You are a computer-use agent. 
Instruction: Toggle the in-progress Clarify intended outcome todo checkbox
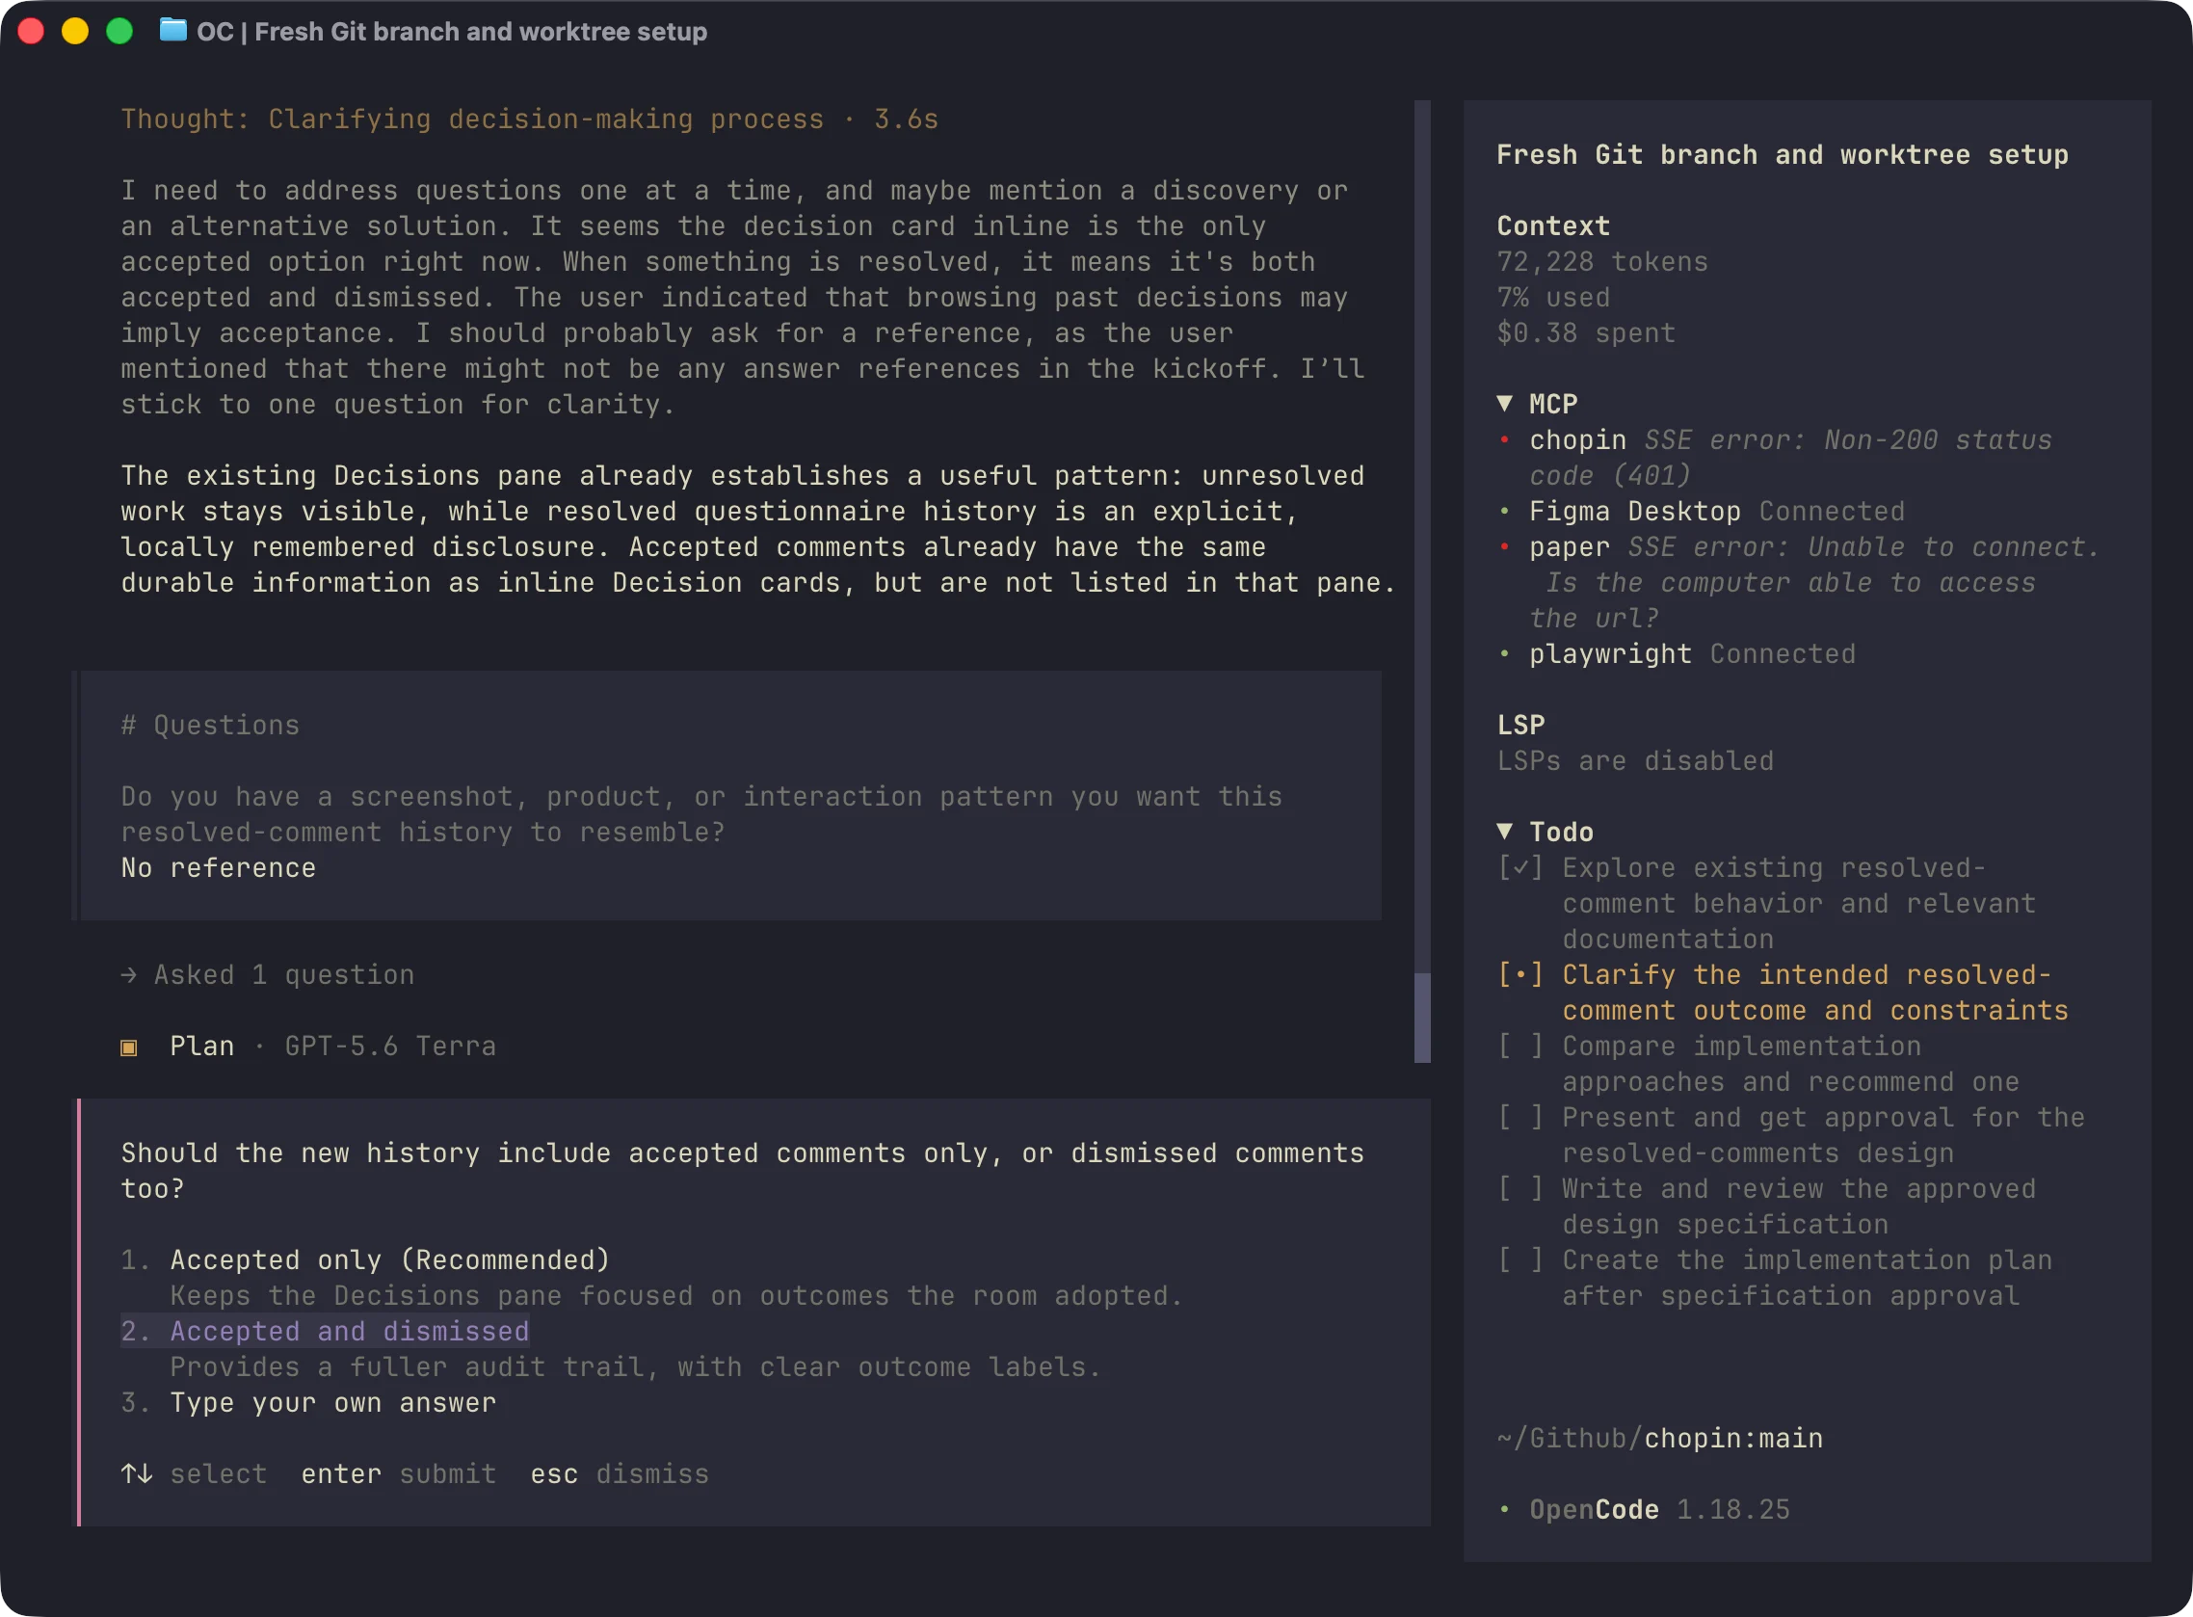[x=1519, y=974]
